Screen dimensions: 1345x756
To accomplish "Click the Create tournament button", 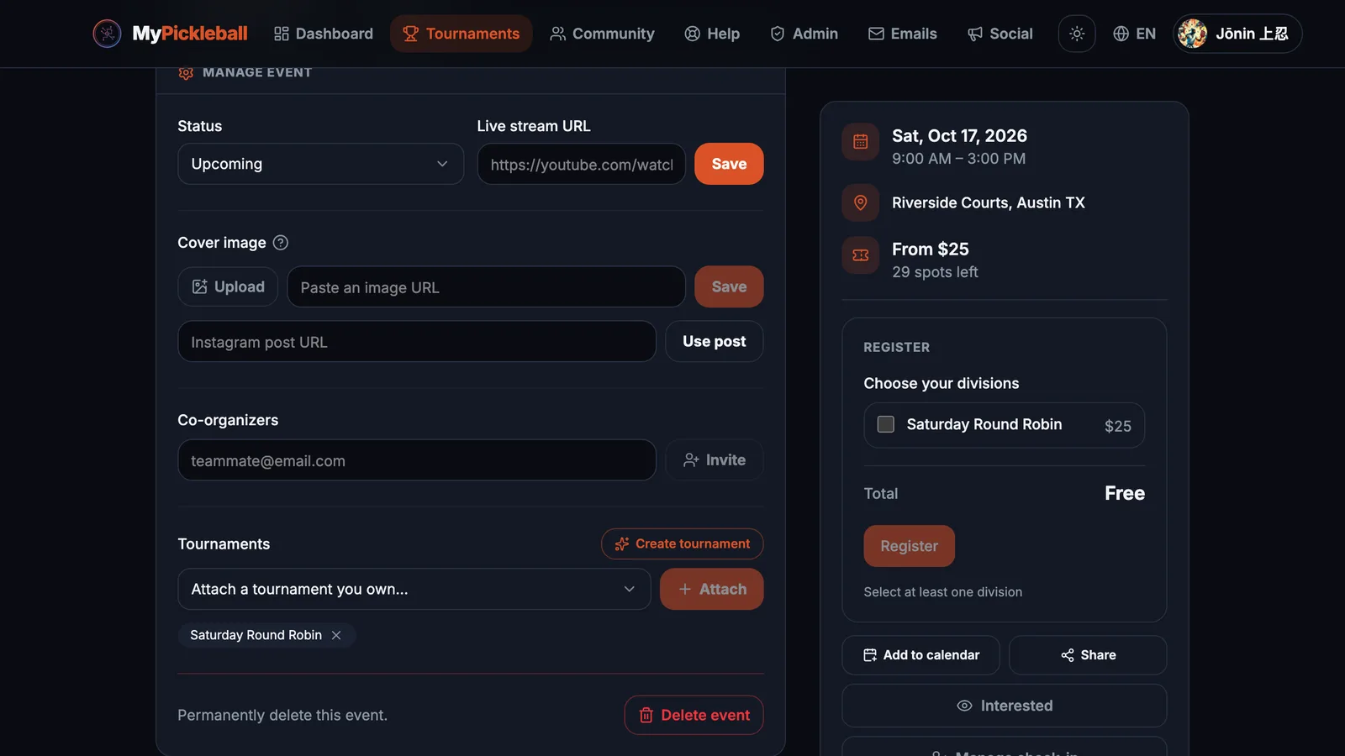I will point(683,543).
